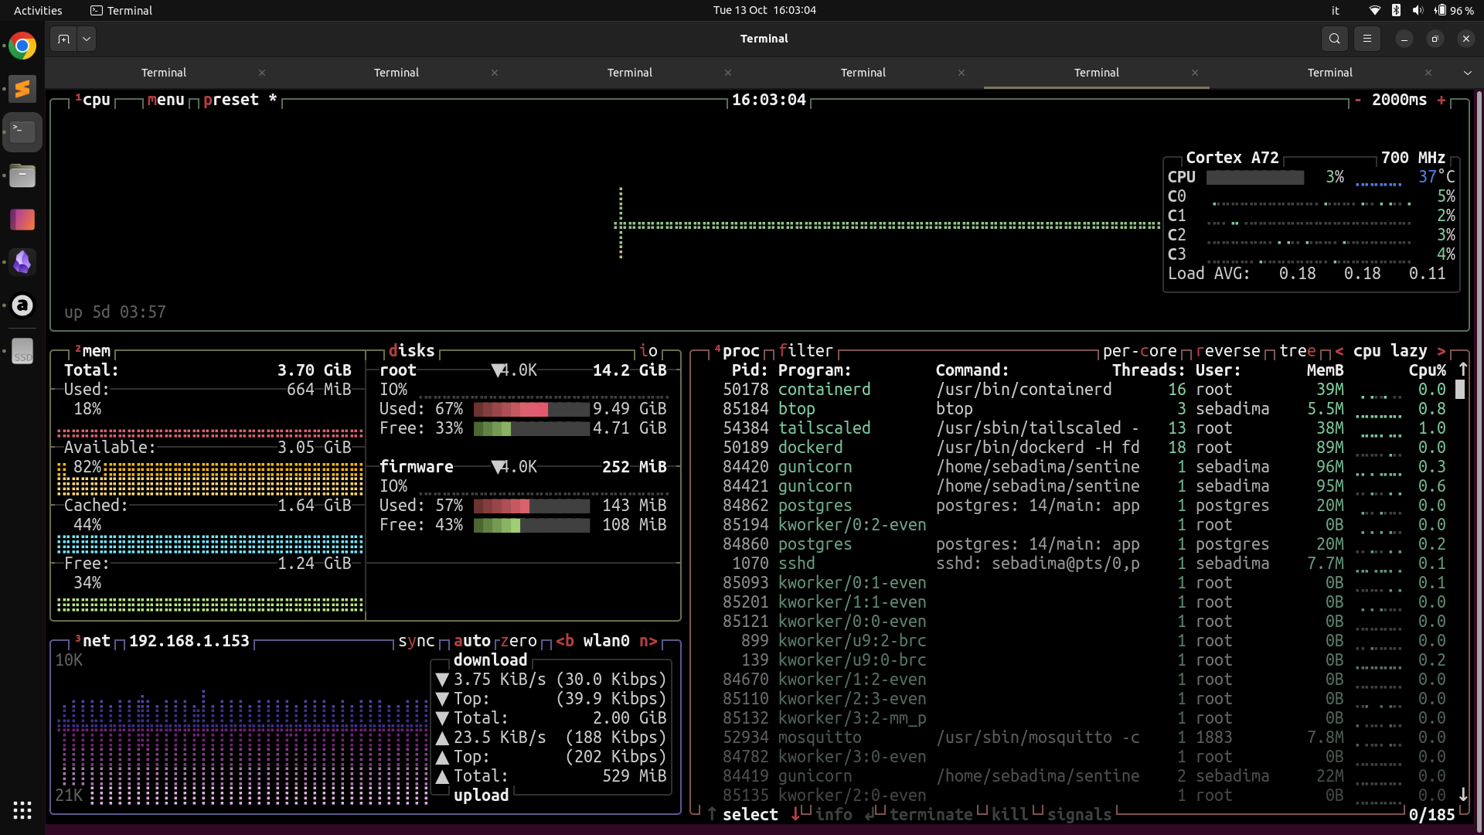Viewport: 1484px width, 835px height.
Task: Click the select button in proc footer
Action: pos(750,815)
